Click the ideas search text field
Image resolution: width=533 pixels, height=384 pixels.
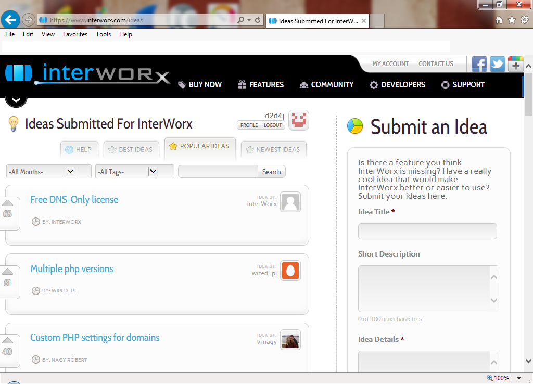pos(218,172)
